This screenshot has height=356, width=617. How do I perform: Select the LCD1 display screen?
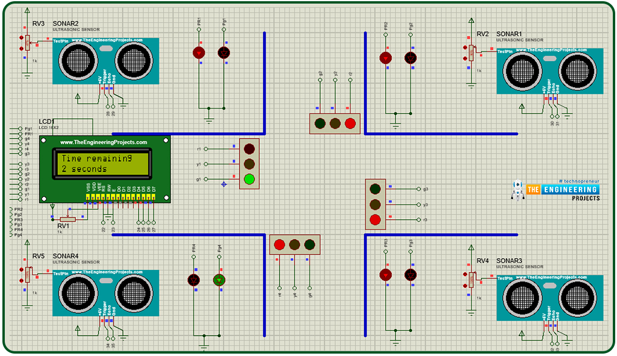[x=102, y=164]
